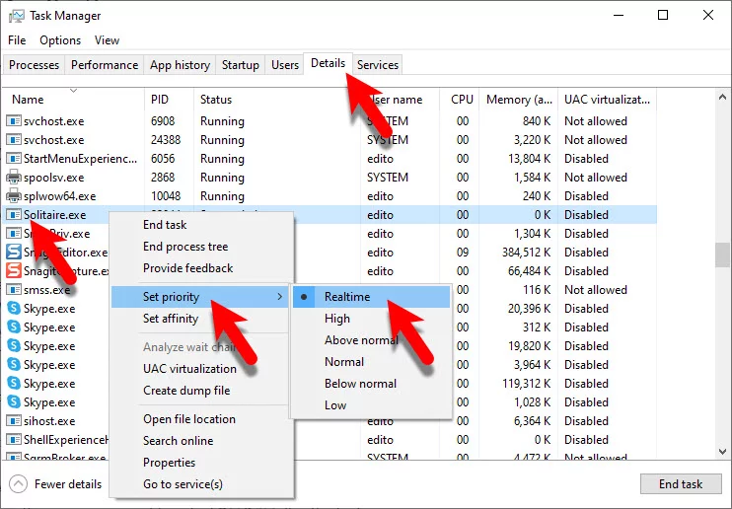Image resolution: width=732 pixels, height=509 pixels.
Task: Switch to the Performance tab
Action: (105, 65)
